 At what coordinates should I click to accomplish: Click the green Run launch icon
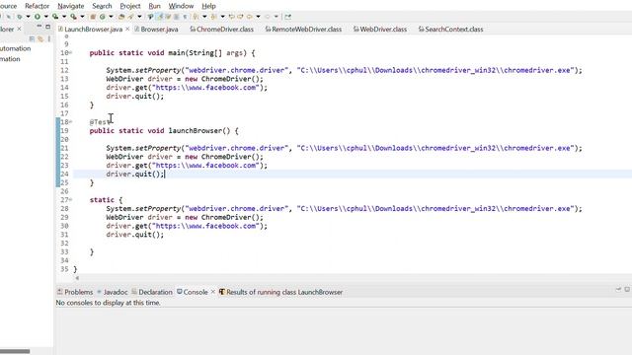(x=38, y=17)
